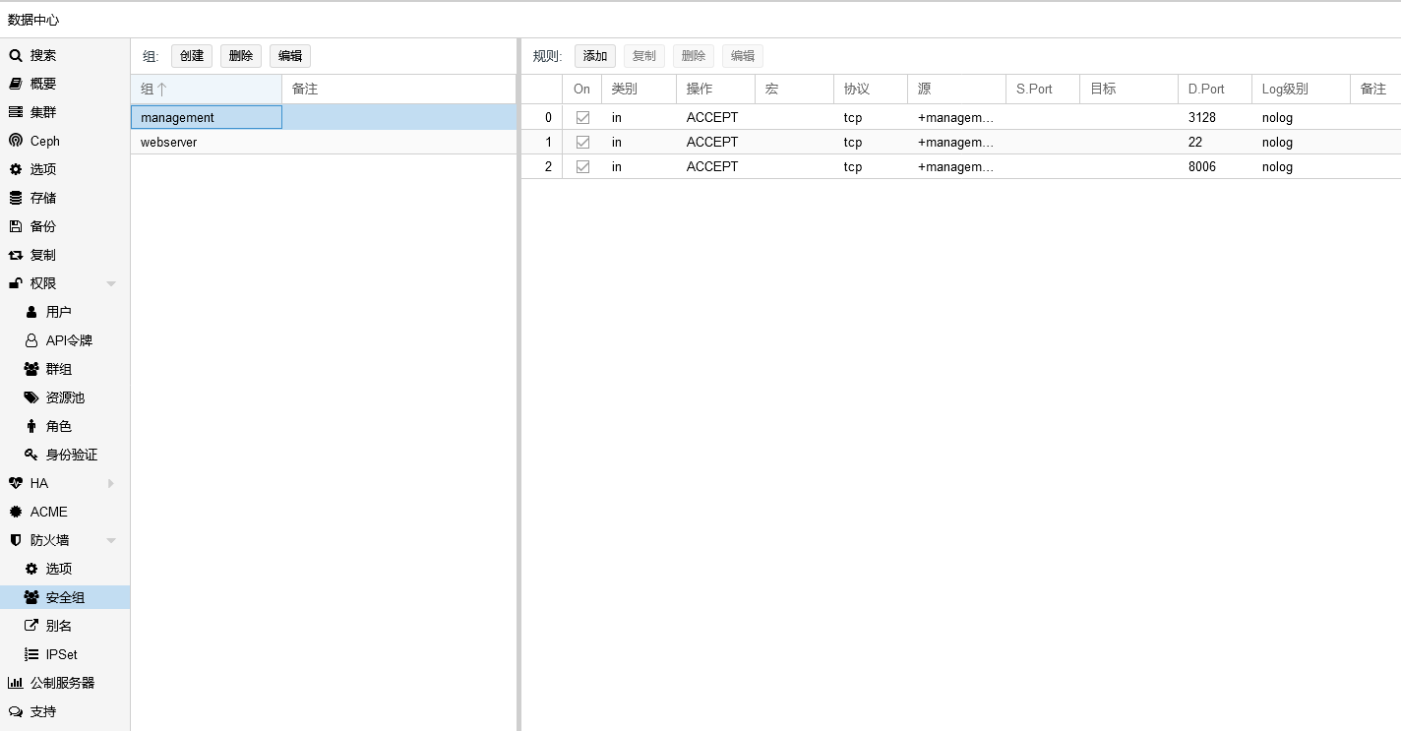The image size is (1401, 731).
Task: Select the ACME certificate icon
Action: click(16, 512)
